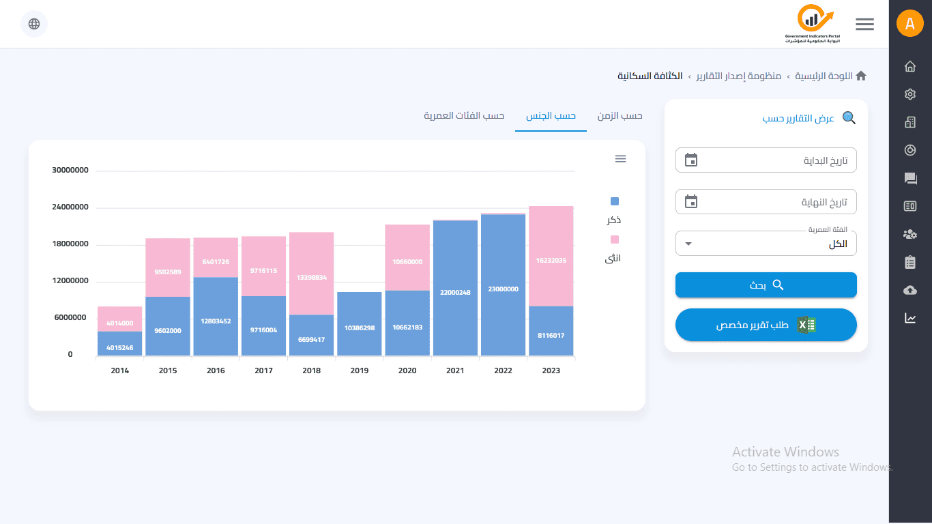The image size is (932, 524).
Task: Click the globe language icon
Action: tap(34, 24)
